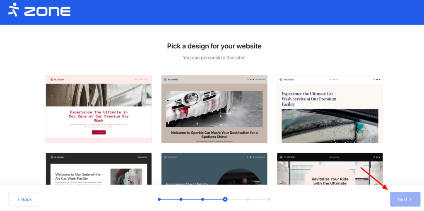Pick the Revitalize Your Ride design

tap(330, 169)
